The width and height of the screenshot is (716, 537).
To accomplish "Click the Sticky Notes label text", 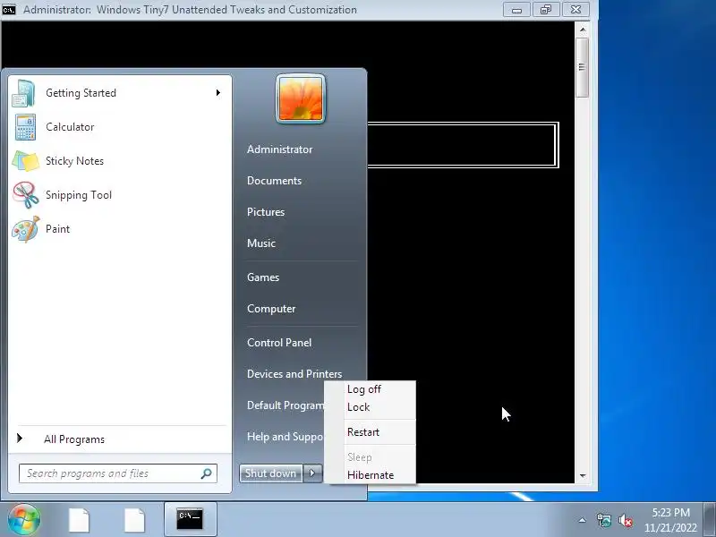I will tap(74, 161).
